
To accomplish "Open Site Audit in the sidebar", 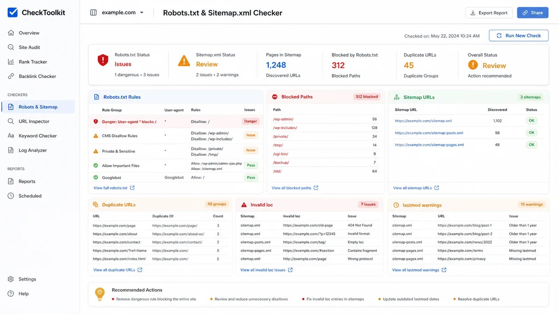I will coord(29,47).
